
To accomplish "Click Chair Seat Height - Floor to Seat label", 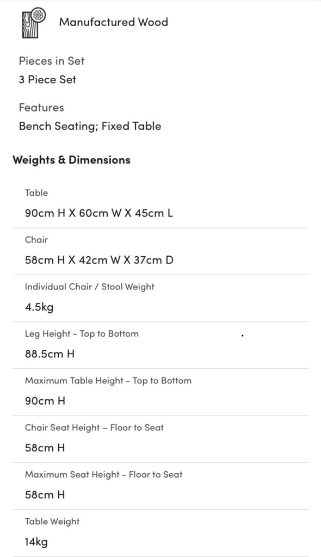I will coord(94,428).
